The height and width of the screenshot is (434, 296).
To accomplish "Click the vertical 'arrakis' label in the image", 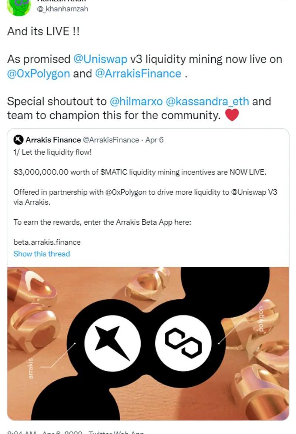I will pyautogui.click(x=31, y=367).
